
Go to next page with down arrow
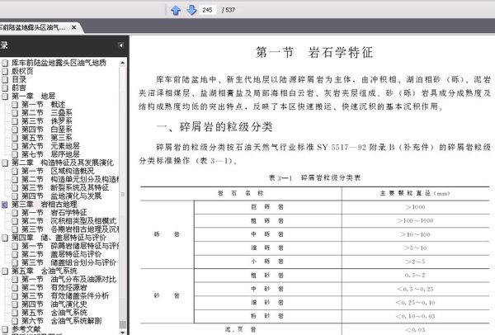pyautogui.click(x=191, y=10)
